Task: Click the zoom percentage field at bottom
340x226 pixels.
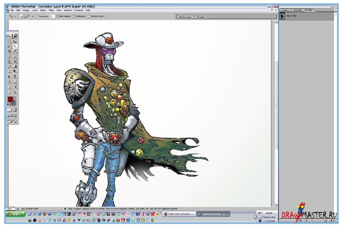Action: click(10, 209)
